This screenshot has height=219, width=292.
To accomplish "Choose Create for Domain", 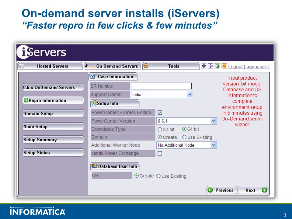I will coord(160,137).
